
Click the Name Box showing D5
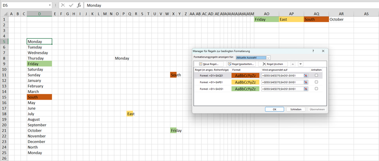24,5
